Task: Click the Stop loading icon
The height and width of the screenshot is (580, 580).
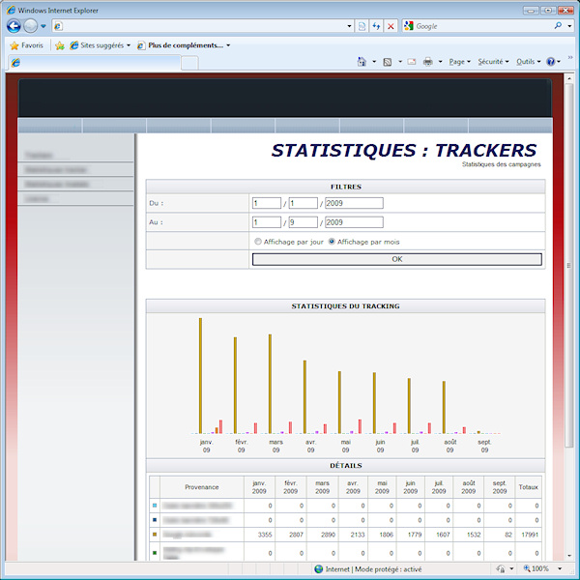Action: click(391, 26)
